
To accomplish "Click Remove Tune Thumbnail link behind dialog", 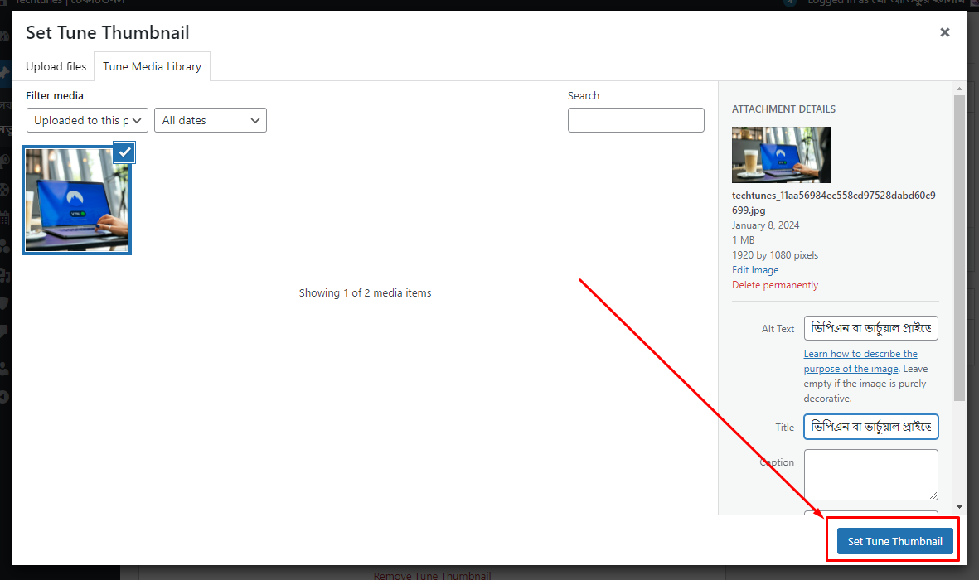I will coord(432,575).
